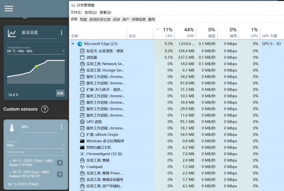
Task: Select the 334.4 MB memory cell
Action: click(186, 51)
